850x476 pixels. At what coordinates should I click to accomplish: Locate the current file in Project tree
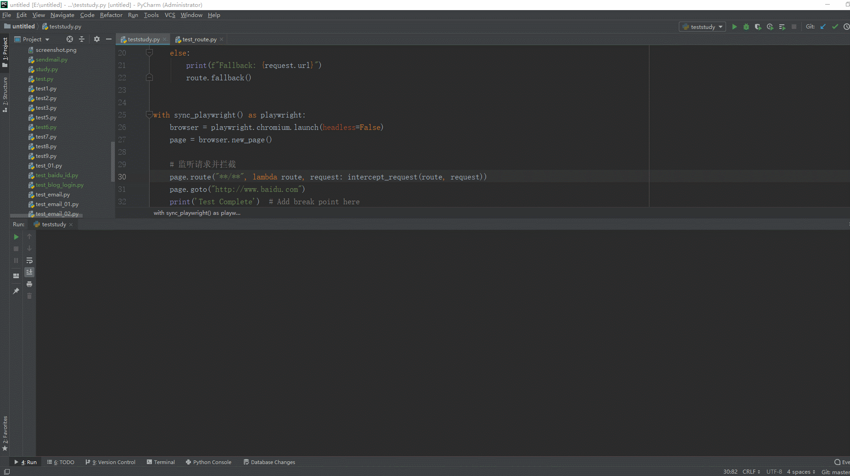(x=70, y=39)
